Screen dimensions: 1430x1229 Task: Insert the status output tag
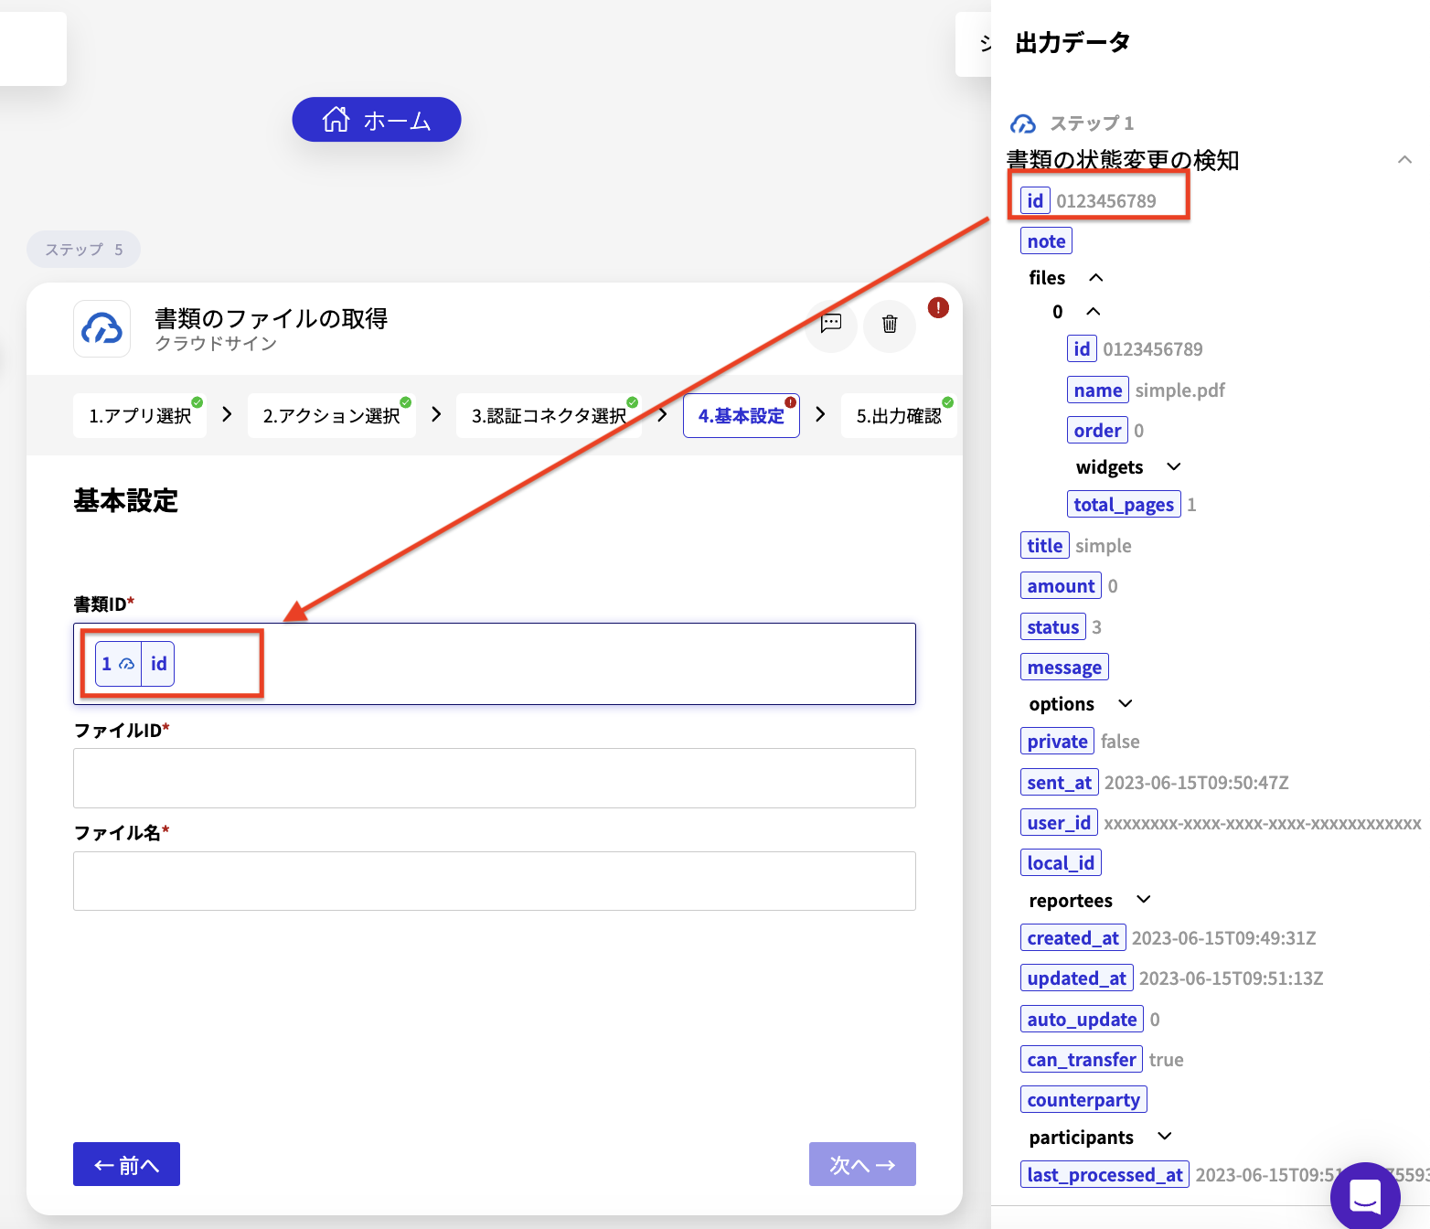[x=1052, y=627]
